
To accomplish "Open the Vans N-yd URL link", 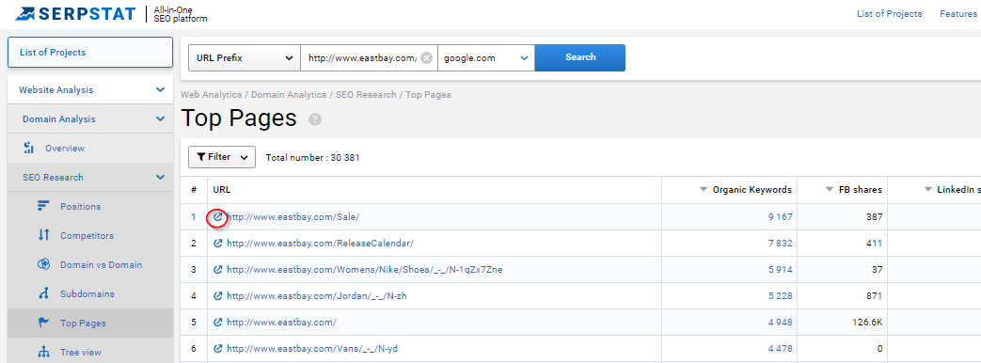I will tap(312, 349).
